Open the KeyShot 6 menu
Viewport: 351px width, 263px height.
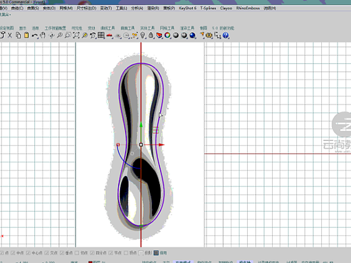(x=188, y=8)
